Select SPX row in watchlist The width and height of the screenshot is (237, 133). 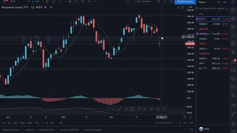point(213,63)
